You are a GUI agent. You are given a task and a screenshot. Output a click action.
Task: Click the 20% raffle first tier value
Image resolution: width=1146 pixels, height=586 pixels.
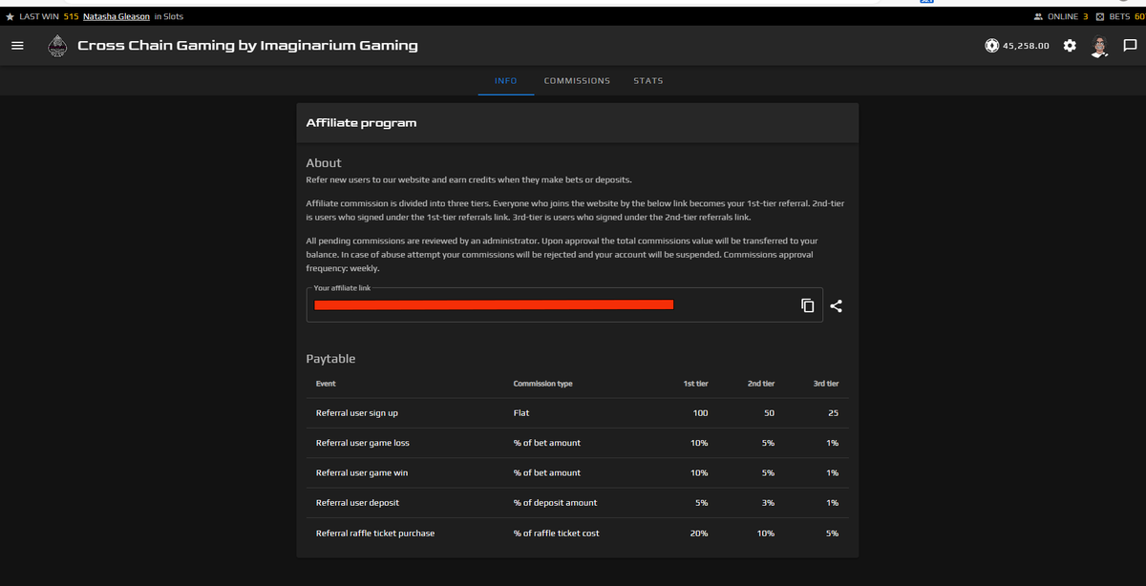(699, 533)
